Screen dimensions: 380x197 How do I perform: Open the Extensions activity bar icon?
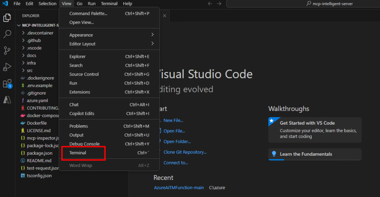[7, 83]
